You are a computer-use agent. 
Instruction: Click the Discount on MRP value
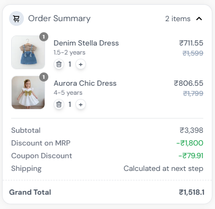(190, 143)
